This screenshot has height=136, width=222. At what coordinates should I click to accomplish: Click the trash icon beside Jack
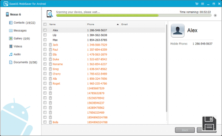pos(50,45)
